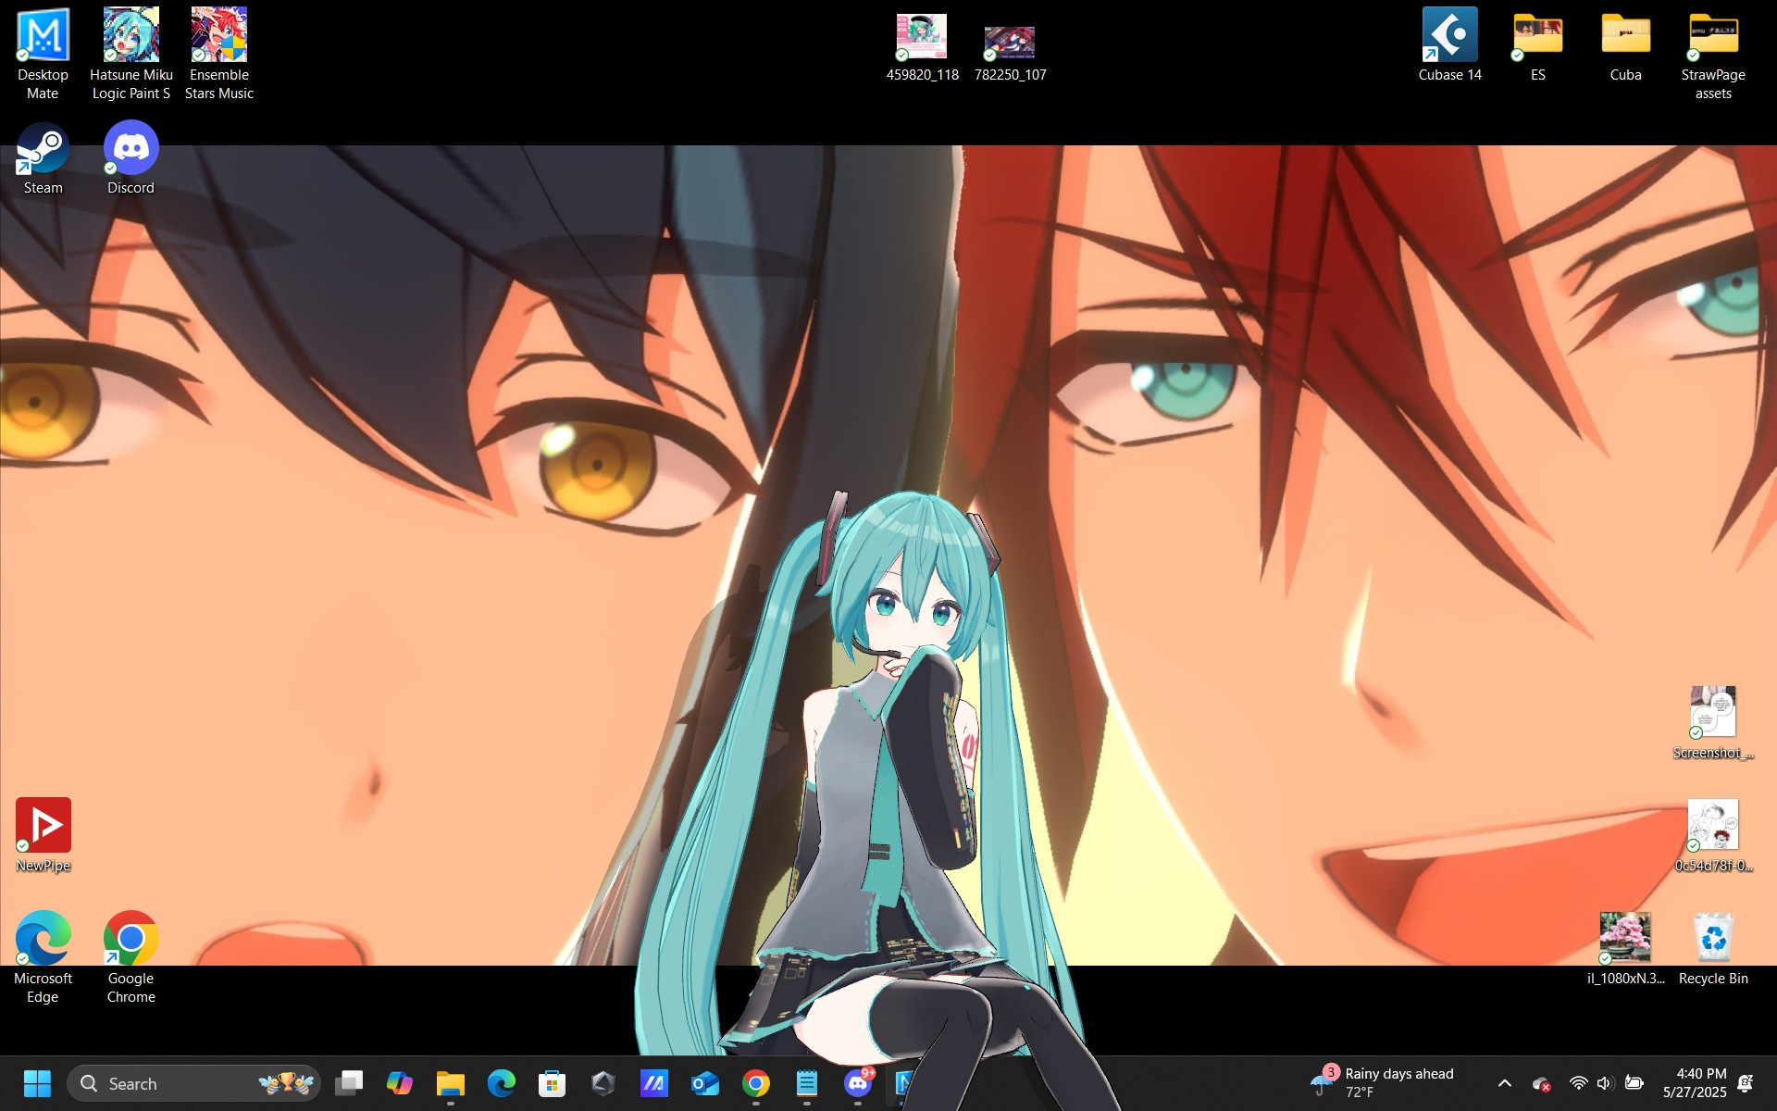This screenshot has width=1777, height=1111.
Task: Select the Screenshot image file on desktop
Action: (x=1713, y=723)
